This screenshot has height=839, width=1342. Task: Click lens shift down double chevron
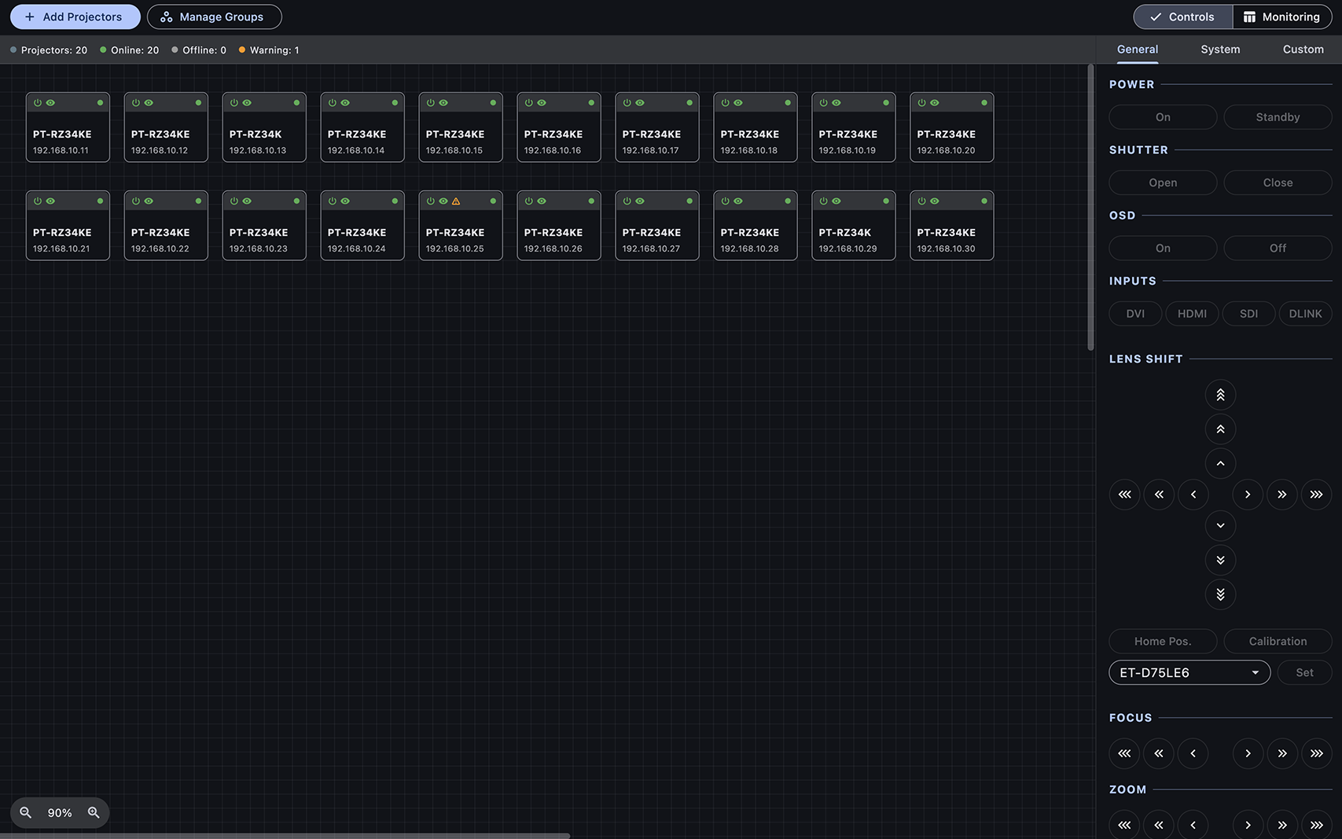[1220, 560]
